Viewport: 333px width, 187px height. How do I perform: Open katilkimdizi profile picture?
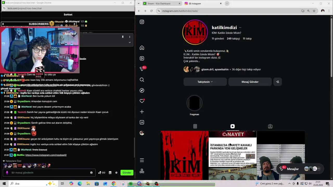pyautogui.click(x=195, y=32)
